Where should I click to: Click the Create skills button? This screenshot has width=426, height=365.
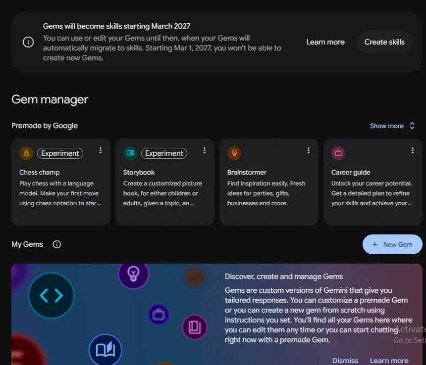(384, 42)
